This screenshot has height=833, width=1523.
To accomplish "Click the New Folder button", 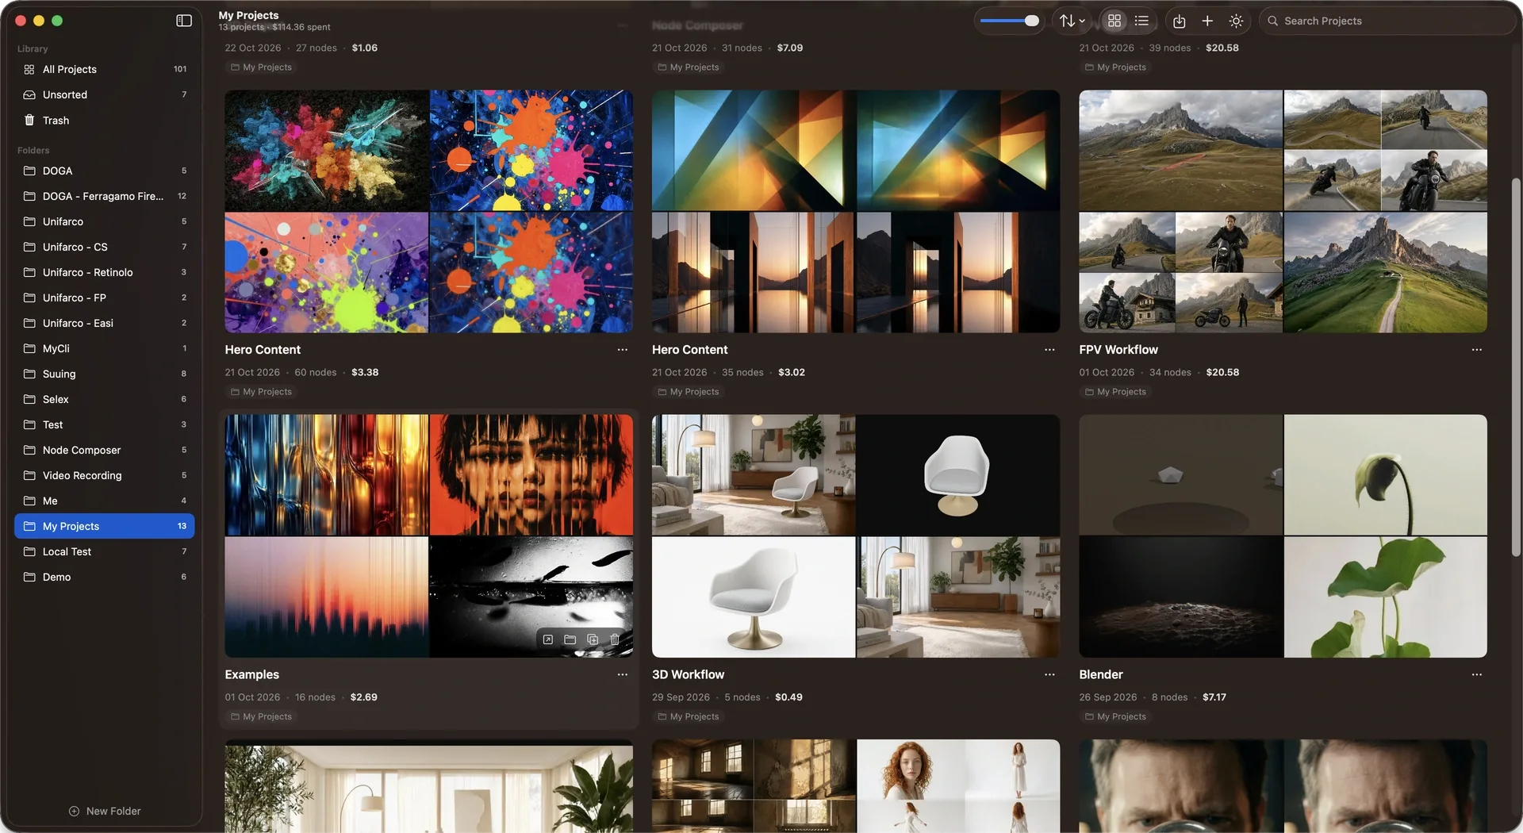I will point(105,811).
